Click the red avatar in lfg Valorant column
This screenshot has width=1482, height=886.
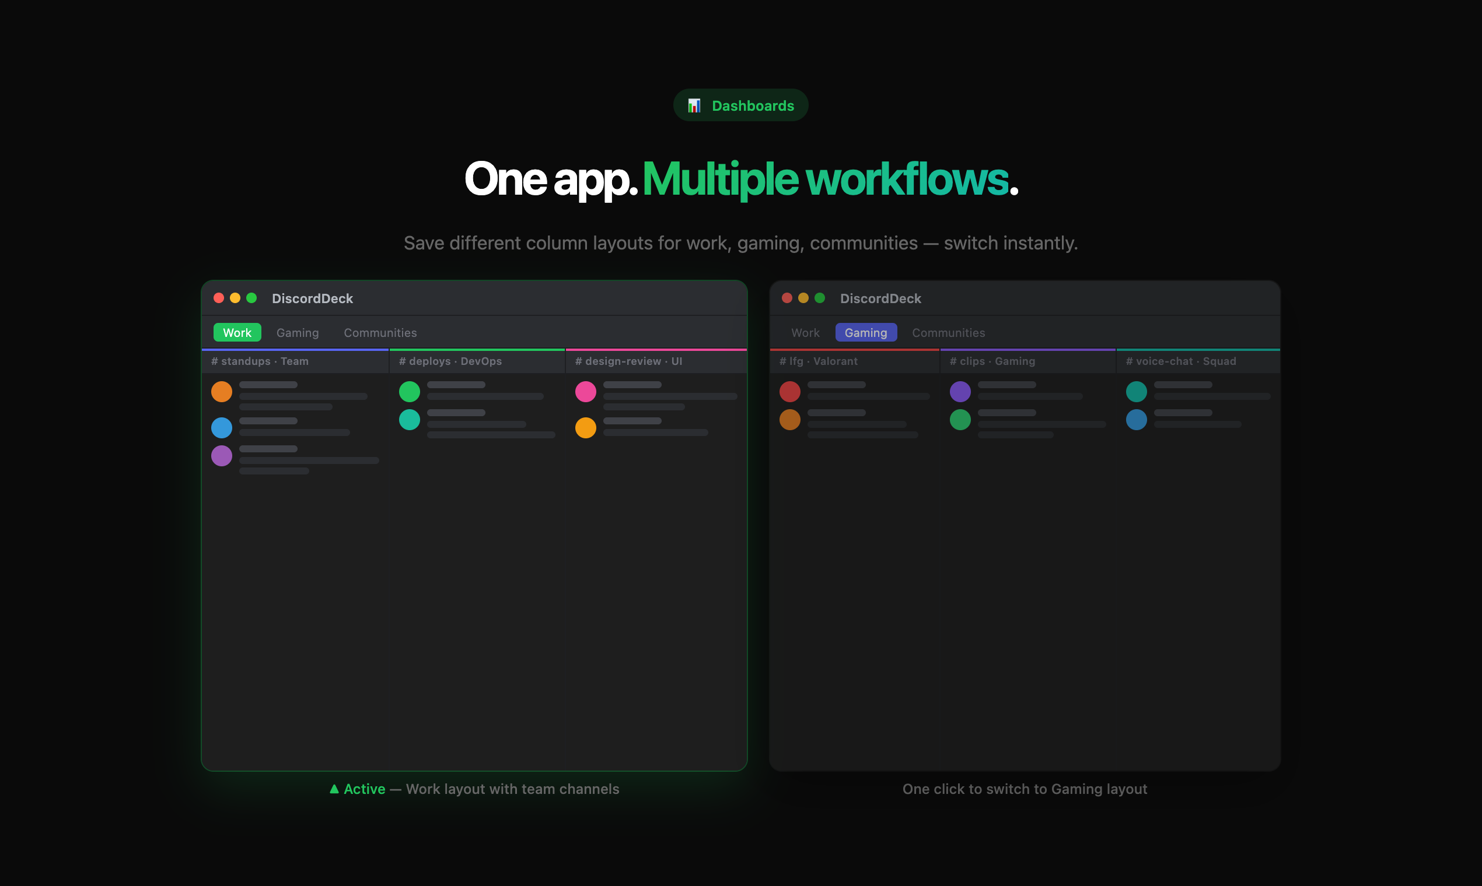pos(789,392)
